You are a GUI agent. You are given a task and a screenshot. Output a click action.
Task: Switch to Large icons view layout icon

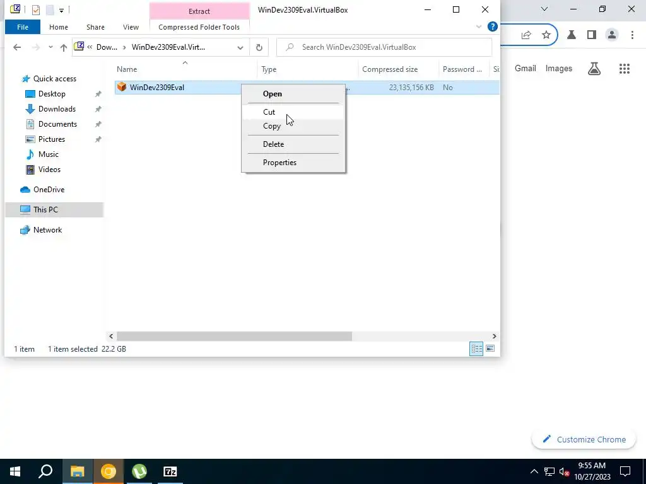[490, 349]
